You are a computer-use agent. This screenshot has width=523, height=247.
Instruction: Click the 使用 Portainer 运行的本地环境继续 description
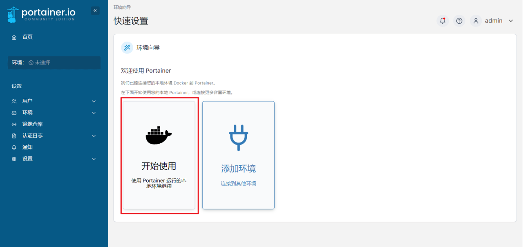[159, 183]
